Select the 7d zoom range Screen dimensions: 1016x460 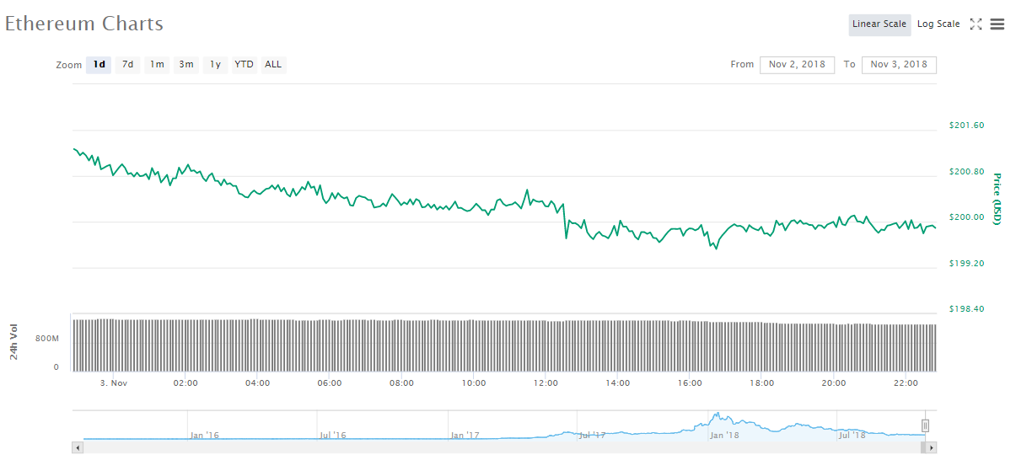(127, 64)
